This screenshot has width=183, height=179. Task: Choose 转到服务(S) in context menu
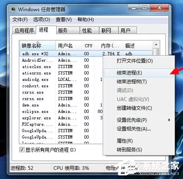(x=139, y=150)
